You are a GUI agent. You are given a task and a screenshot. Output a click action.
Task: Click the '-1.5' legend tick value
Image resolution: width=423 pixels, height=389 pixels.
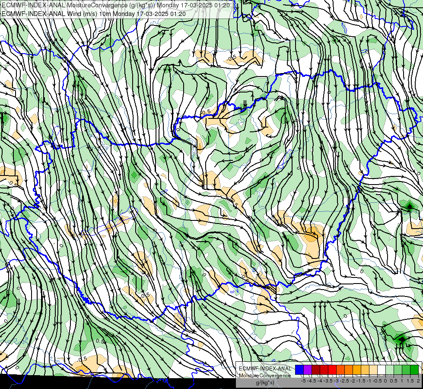pos(361,381)
